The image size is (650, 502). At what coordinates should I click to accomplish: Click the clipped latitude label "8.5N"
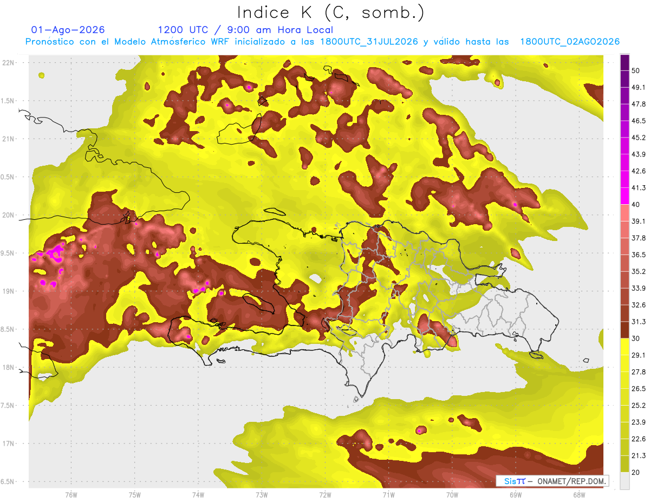click(x=8, y=330)
